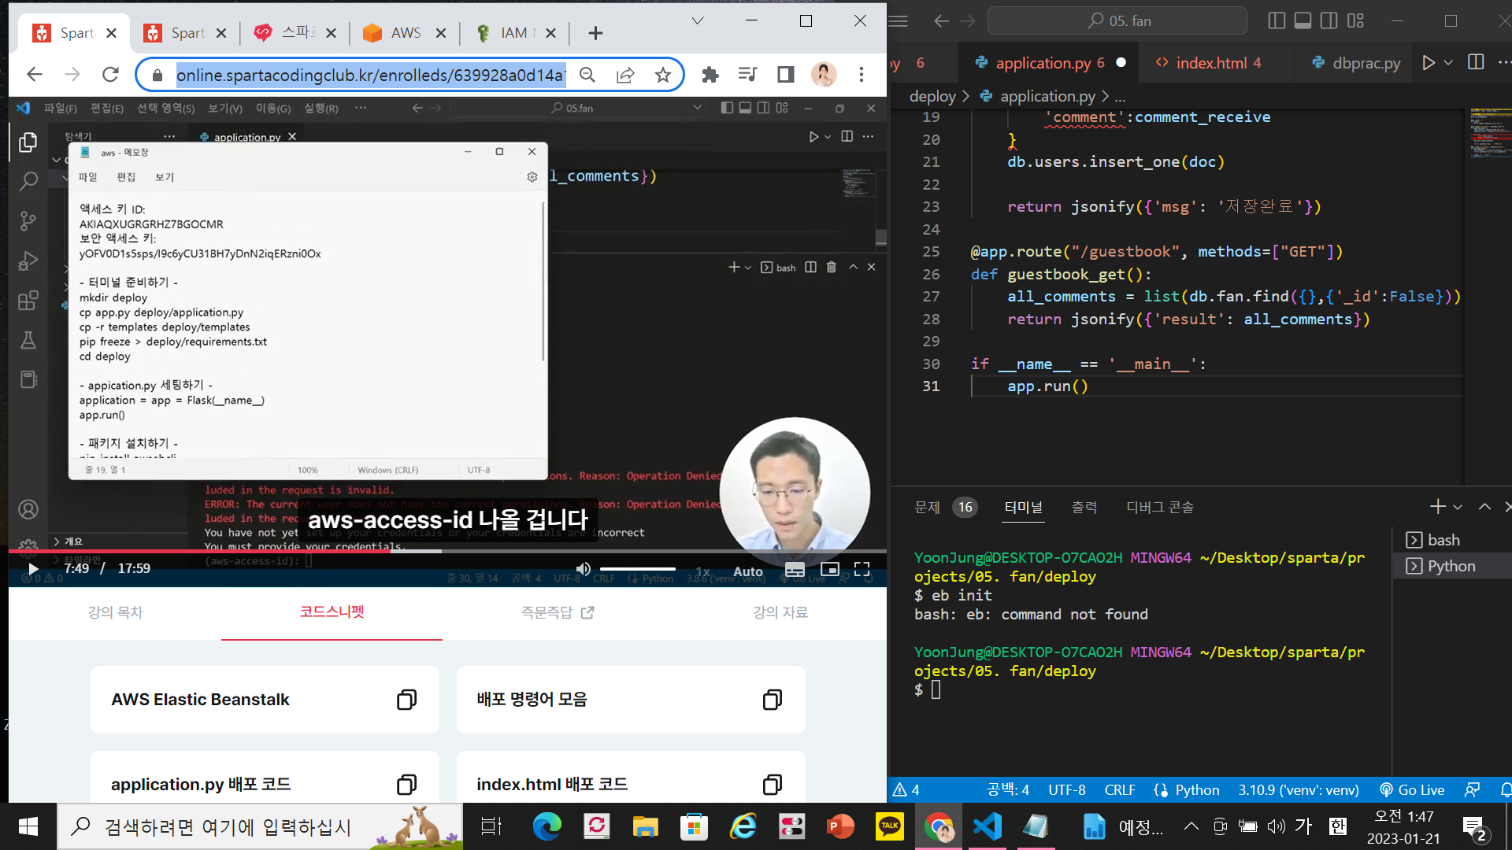Open the Windows Start menu
Viewport: 1512px width, 850px height.
pos(28,826)
